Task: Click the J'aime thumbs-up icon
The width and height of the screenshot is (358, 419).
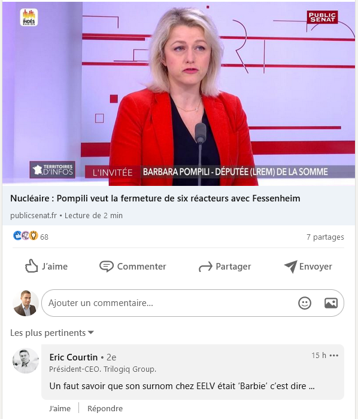Action: [31, 266]
